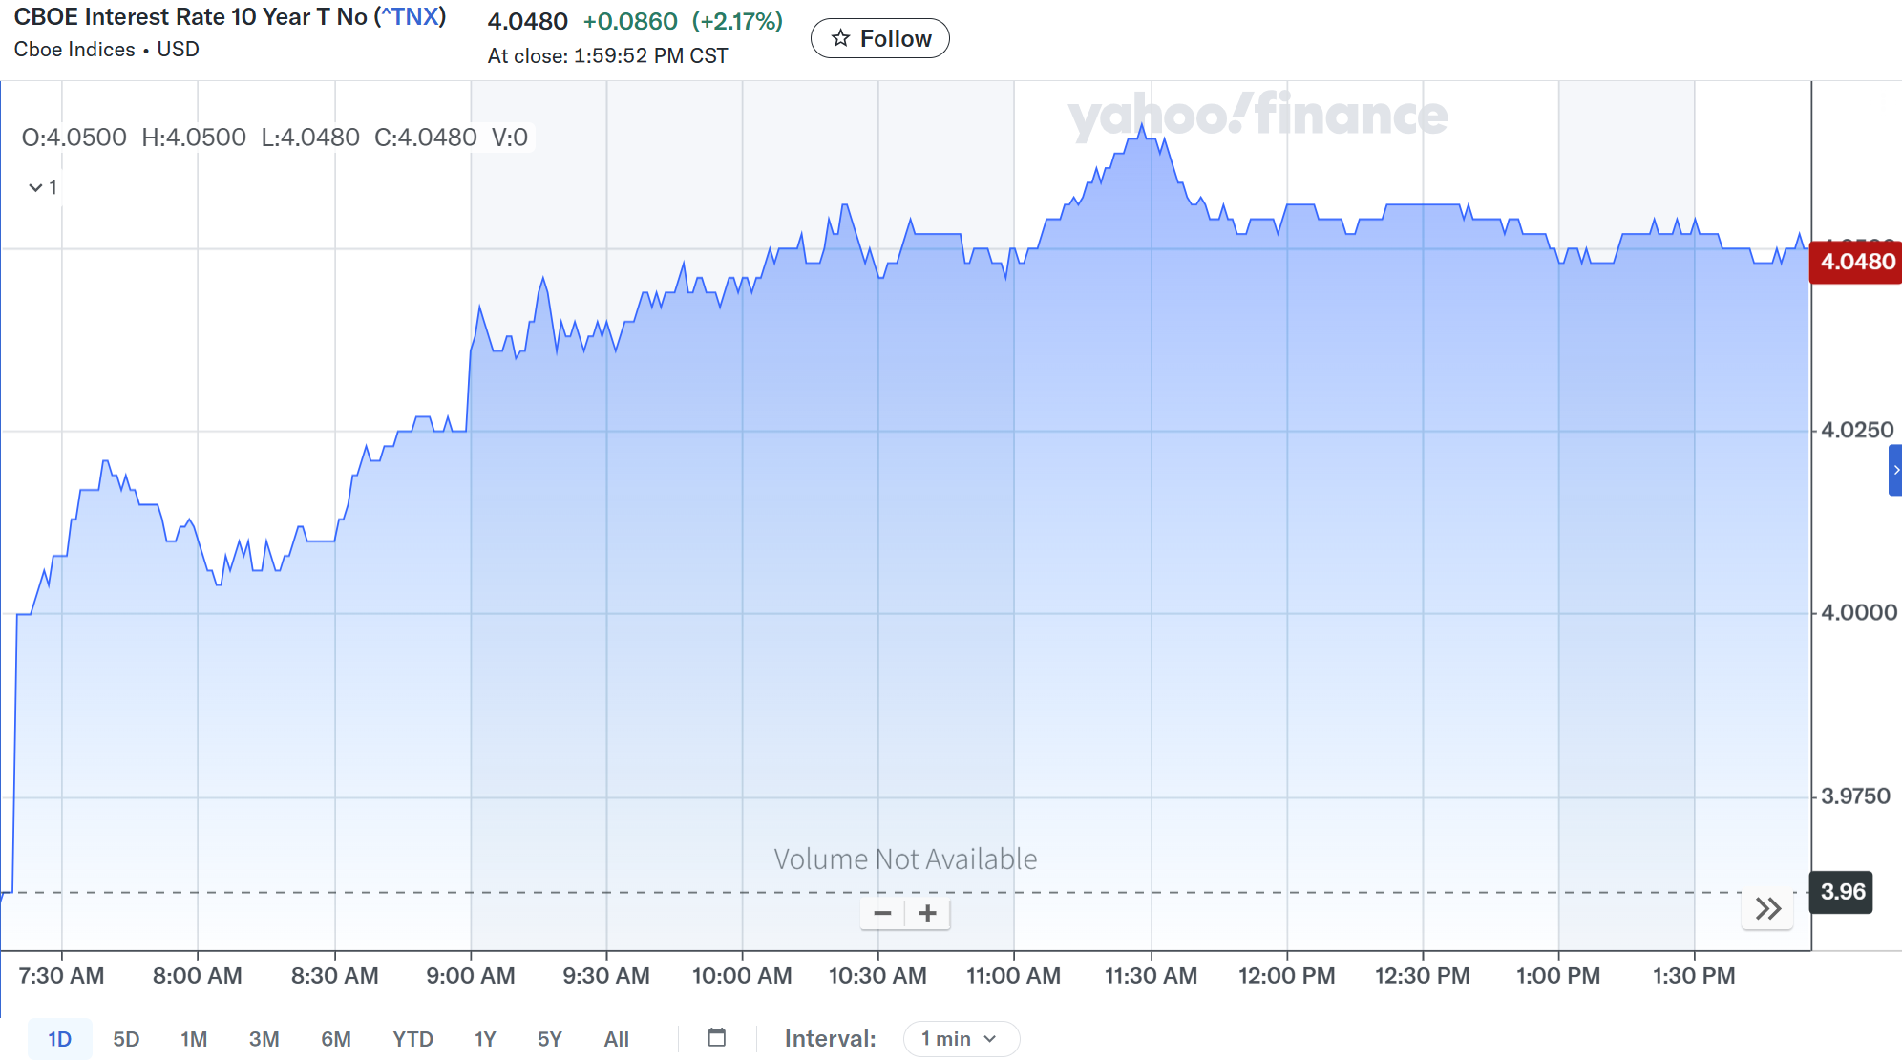Open the Interval 1 min dropdown
Screen dimensions: 1902x1061
961,1038
